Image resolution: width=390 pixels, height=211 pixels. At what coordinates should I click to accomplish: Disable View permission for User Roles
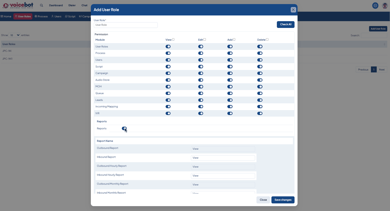coord(168,47)
